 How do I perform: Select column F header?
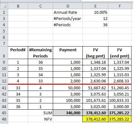pos(120,6)
